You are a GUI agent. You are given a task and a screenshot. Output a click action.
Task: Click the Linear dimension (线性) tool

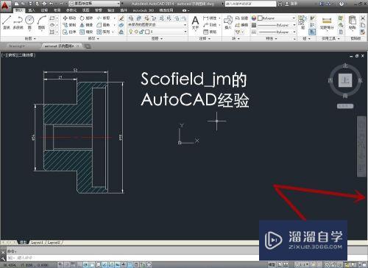coord(210,18)
